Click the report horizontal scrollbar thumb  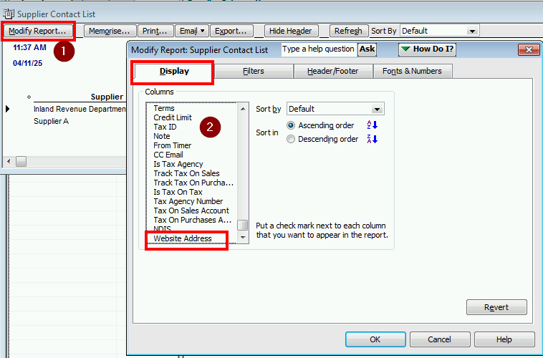21,161
